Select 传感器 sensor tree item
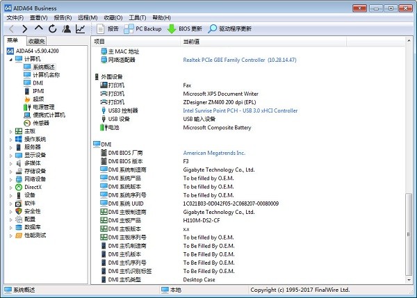The width and height of the screenshot is (417, 298). coord(40,122)
